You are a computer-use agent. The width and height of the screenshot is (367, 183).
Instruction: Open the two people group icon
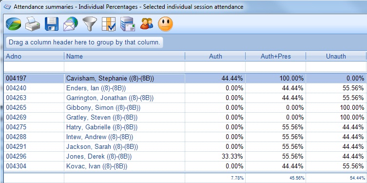(x=147, y=24)
